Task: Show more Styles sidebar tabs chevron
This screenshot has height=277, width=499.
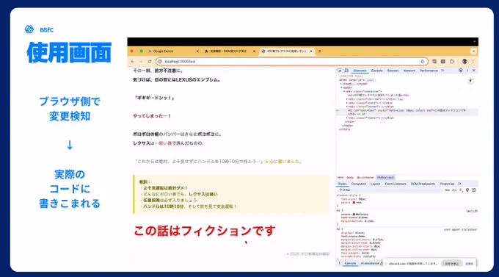Action: [459, 184]
